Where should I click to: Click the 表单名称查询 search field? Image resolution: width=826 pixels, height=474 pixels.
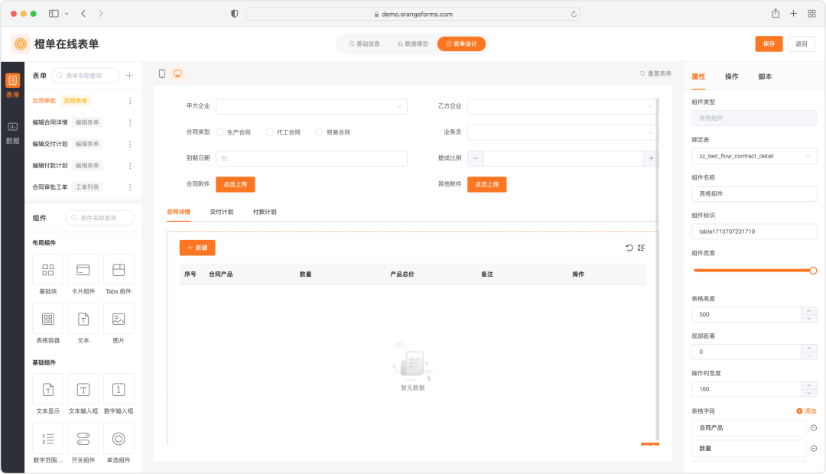(x=86, y=76)
